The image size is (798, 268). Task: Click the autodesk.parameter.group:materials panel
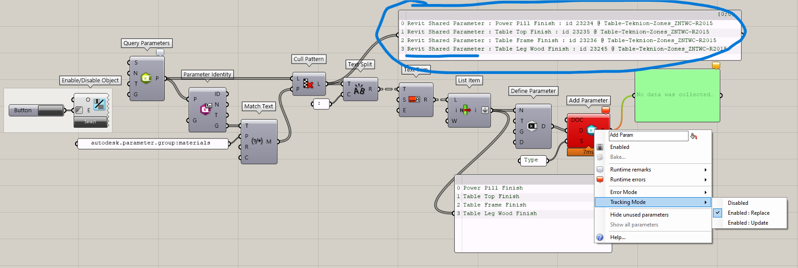[153, 143]
